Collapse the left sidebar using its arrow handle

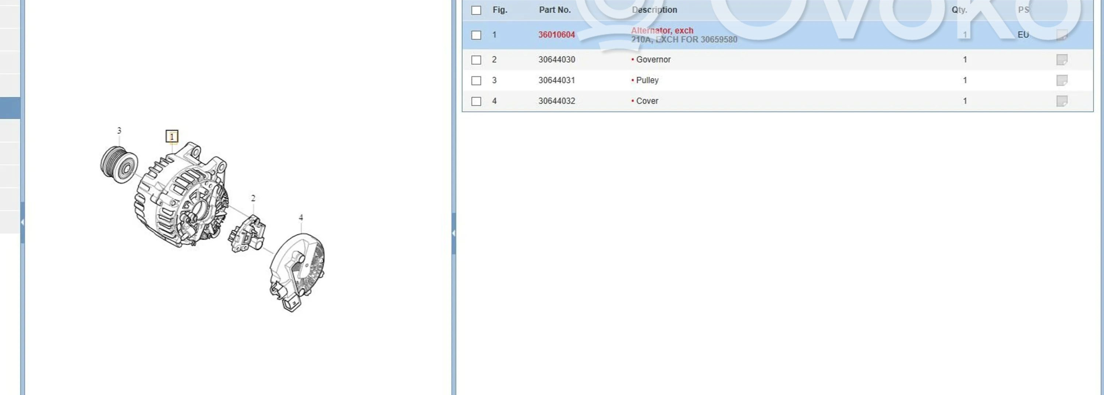click(x=22, y=222)
